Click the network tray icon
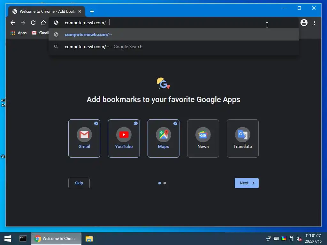The width and height of the screenshot is (327, 245). (x=268, y=239)
